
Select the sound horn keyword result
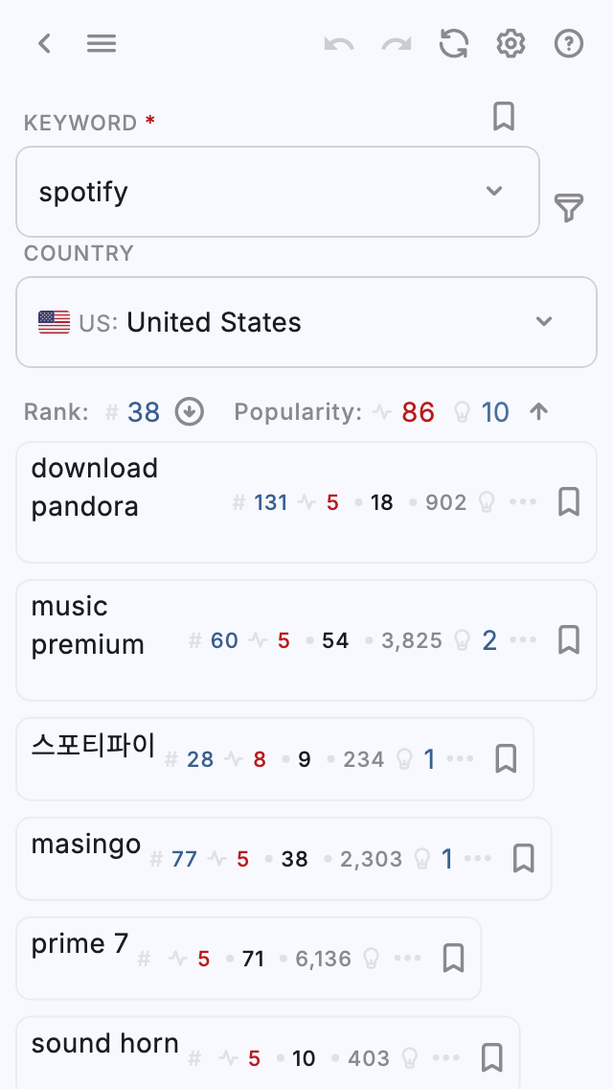(105, 1043)
